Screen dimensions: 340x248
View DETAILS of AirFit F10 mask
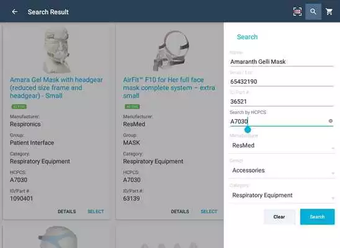(180, 211)
